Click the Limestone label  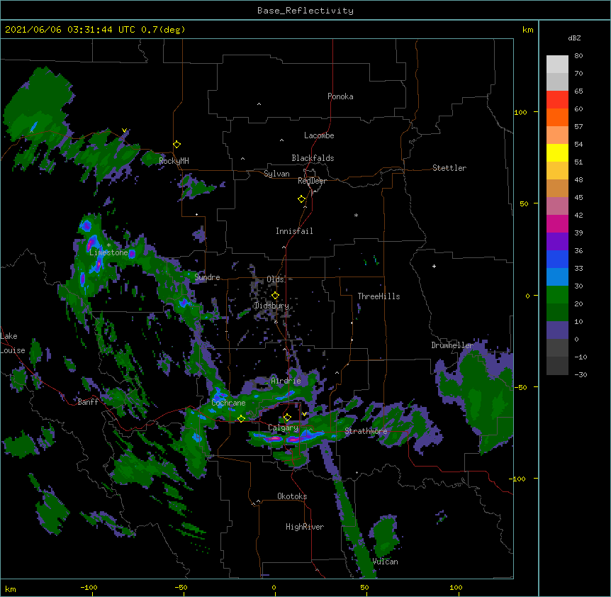(108, 252)
